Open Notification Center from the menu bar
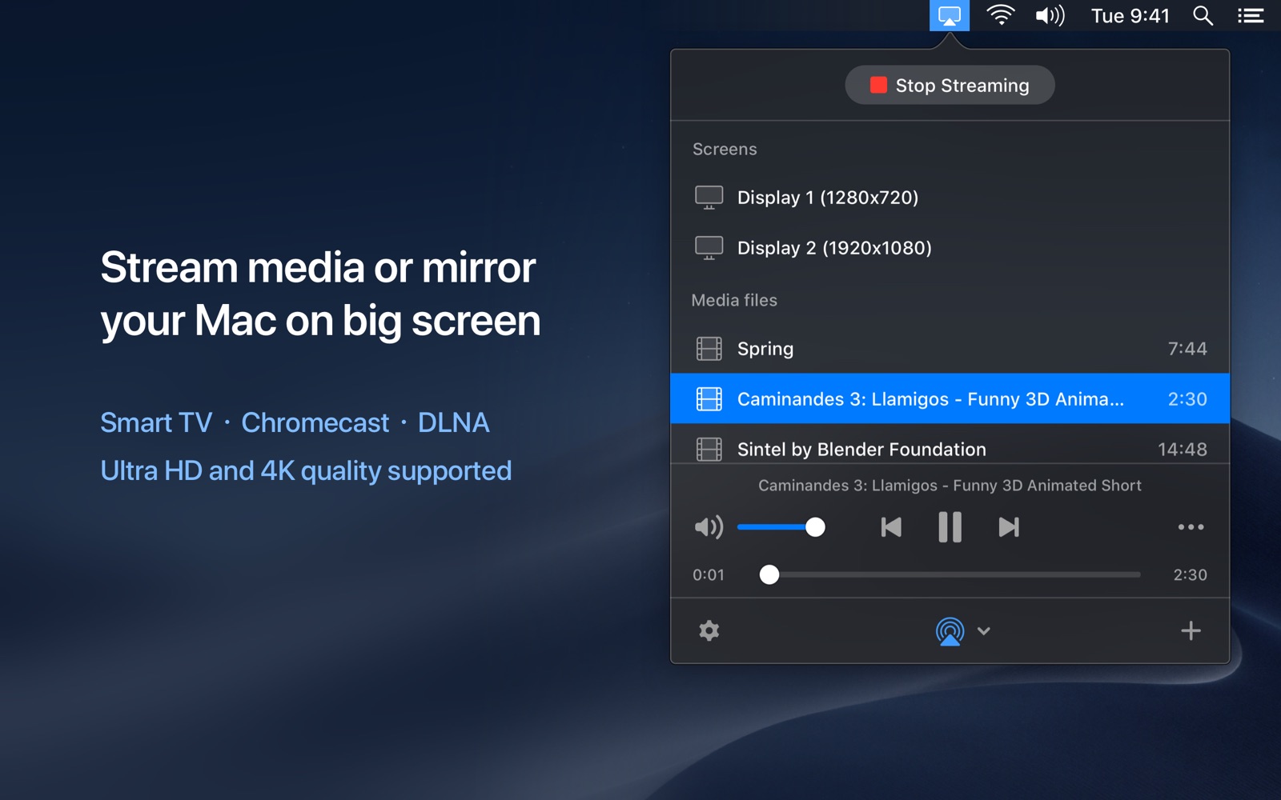This screenshot has width=1281, height=800. coord(1249,14)
